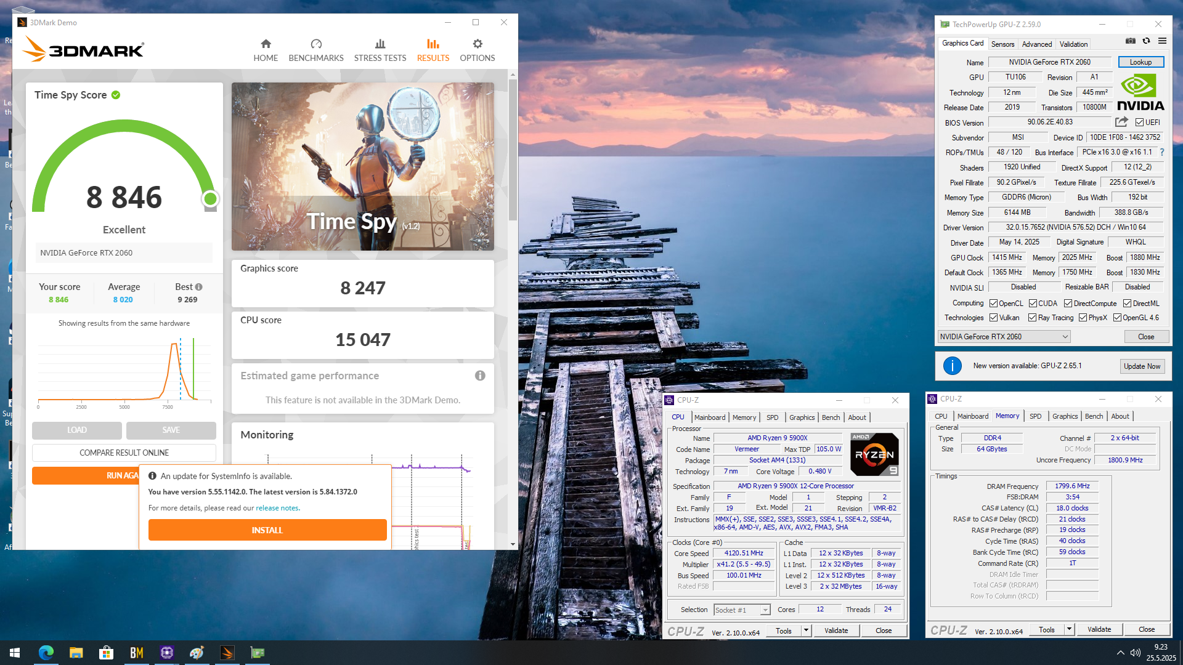Click COMPARE RESULT ONLINE button
This screenshot has height=665, width=1183.
pyautogui.click(x=124, y=453)
